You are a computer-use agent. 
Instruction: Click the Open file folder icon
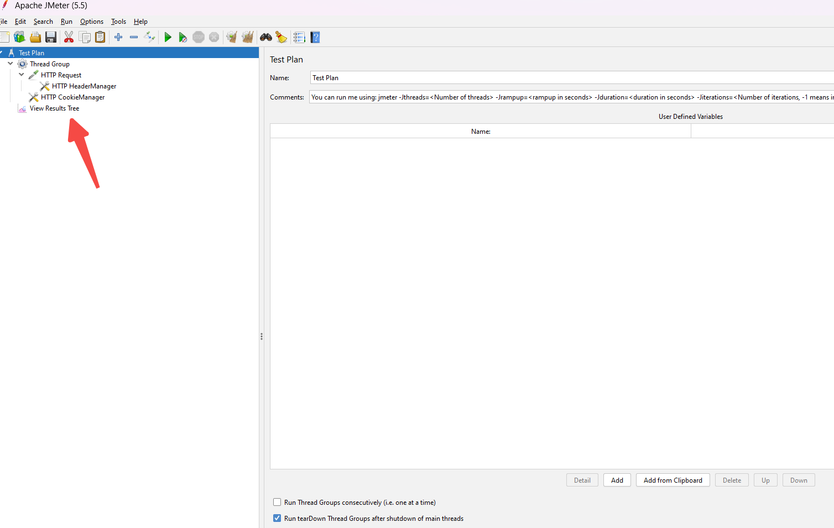[x=35, y=37]
